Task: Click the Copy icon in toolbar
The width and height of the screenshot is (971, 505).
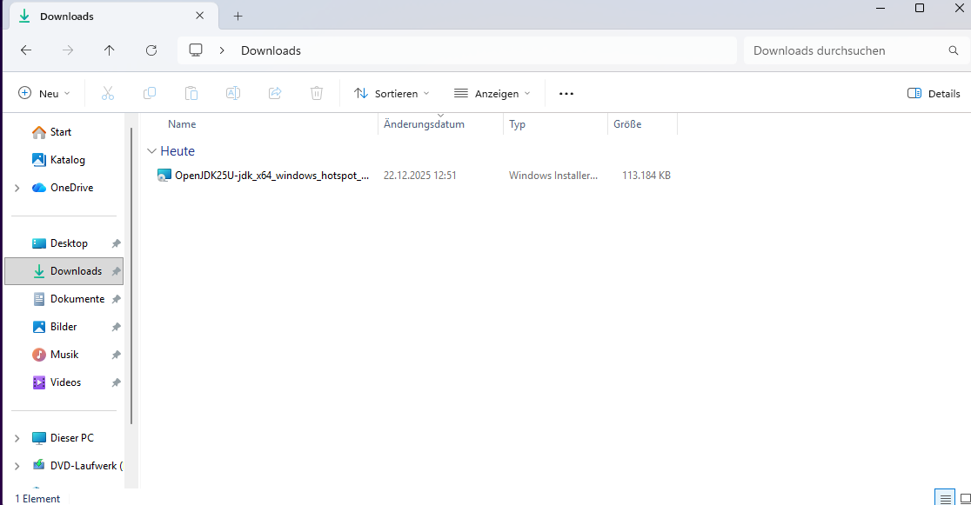Action: (x=150, y=93)
